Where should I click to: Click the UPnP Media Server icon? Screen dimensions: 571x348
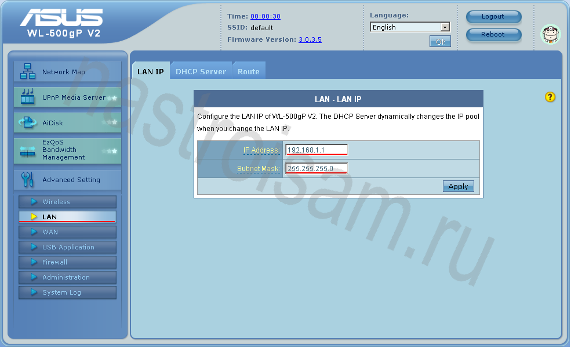coord(28,97)
